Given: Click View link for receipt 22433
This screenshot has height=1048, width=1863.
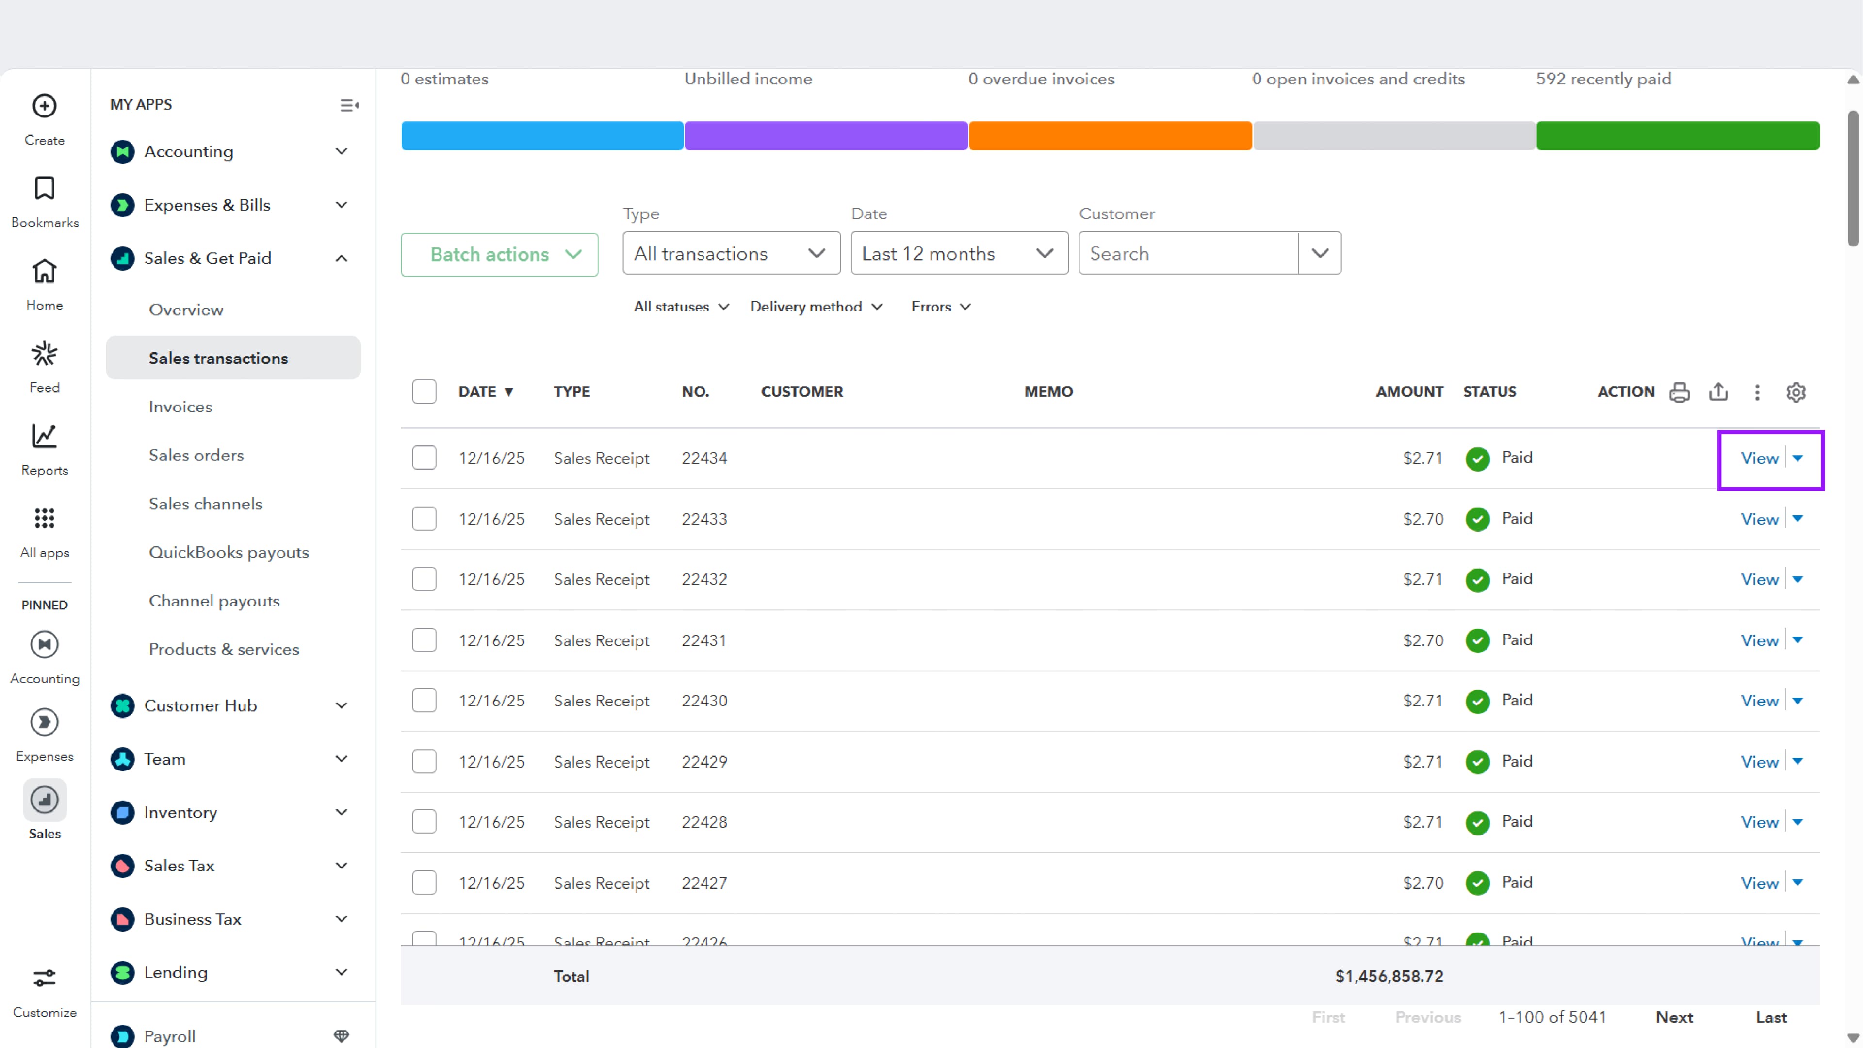Looking at the screenshot, I should (x=1759, y=519).
